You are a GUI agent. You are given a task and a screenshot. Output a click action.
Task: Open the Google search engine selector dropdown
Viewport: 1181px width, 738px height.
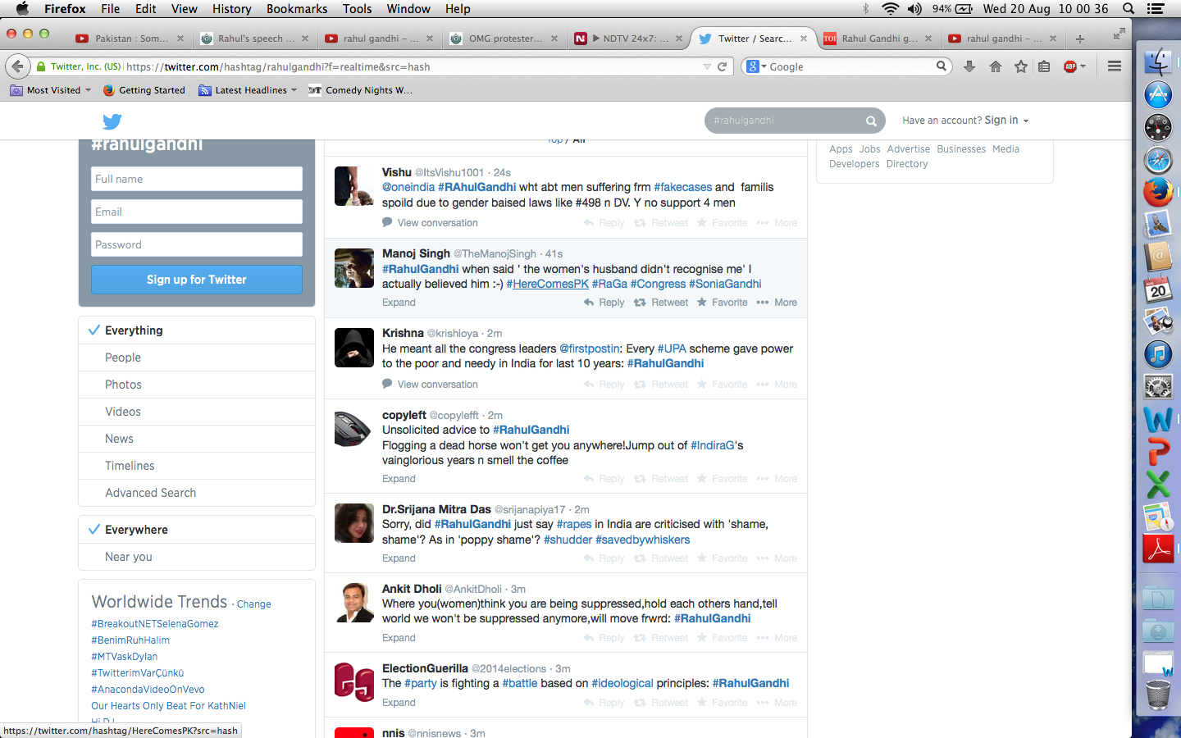[755, 66]
